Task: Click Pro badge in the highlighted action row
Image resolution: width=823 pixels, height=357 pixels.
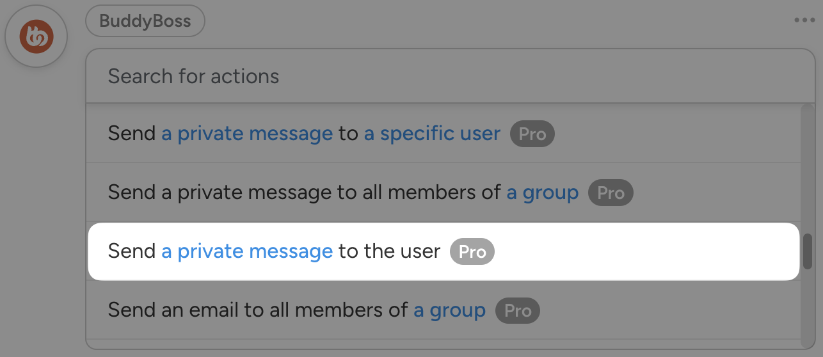Action: [x=472, y=251]
